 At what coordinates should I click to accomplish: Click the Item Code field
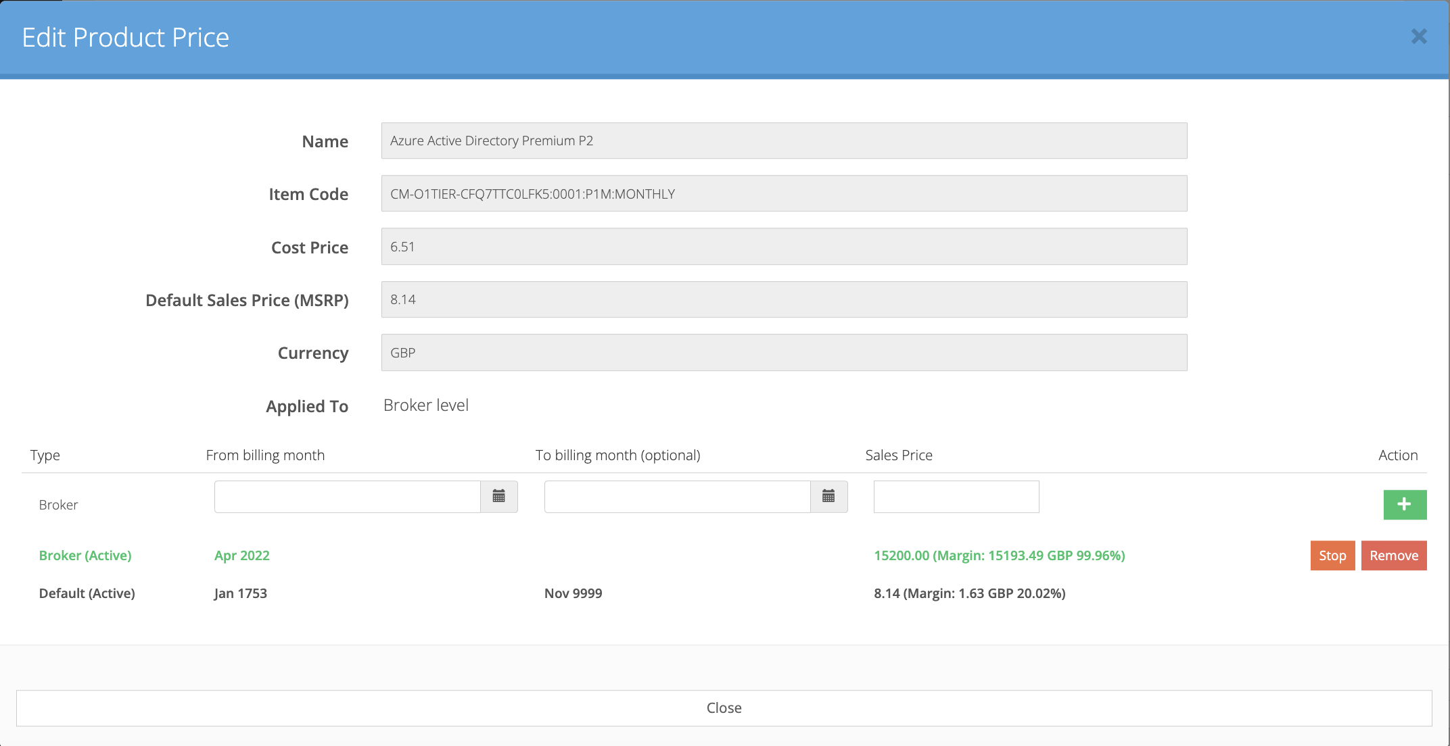(785, 193)
